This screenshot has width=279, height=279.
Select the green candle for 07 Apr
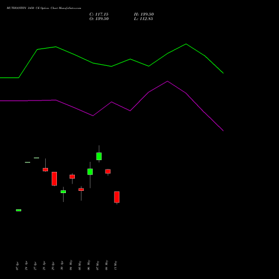18,210
